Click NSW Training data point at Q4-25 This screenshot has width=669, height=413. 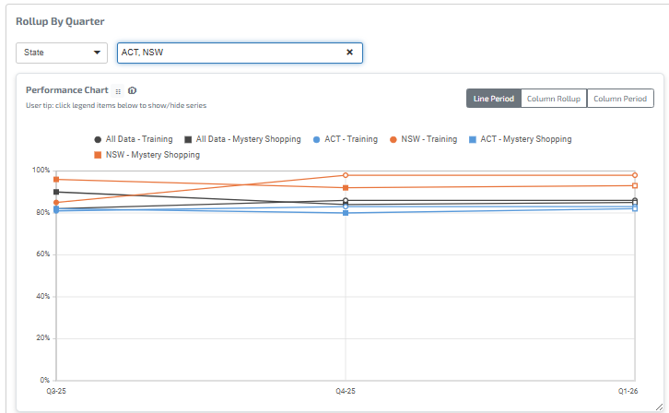click(x=346, y=175)
